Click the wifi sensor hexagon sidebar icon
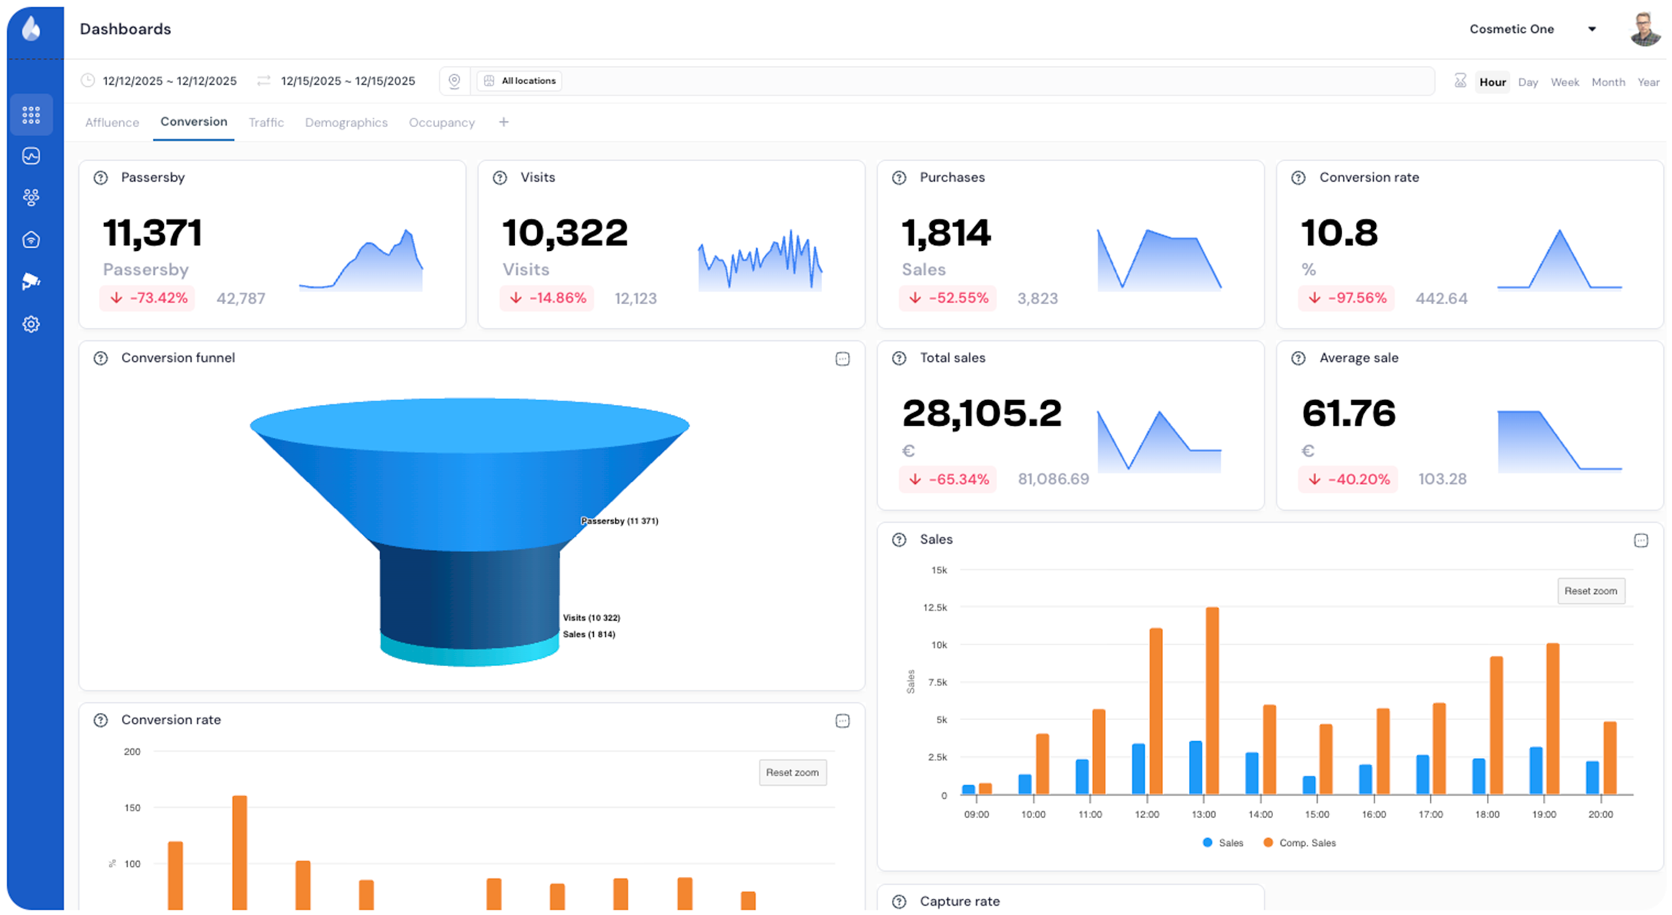The image size is (1672, 915). (x=31, y=240)
